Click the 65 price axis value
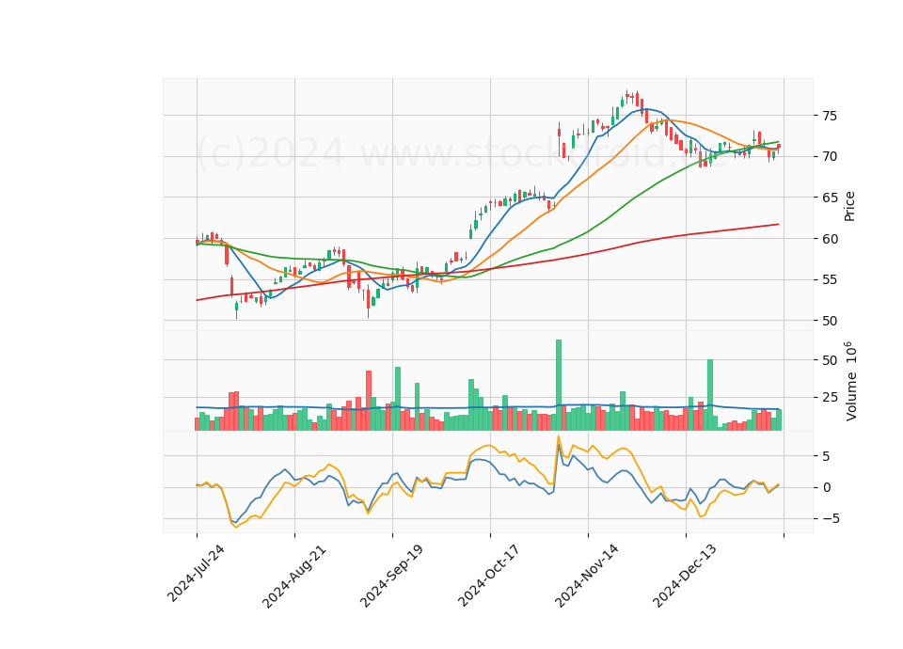Viewport: 903px width, 649px height. [x=830, y=198]
